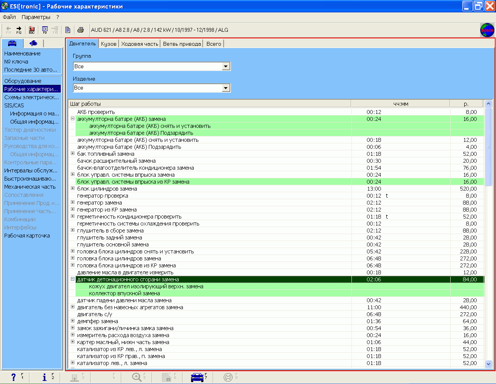
Task: Open № ключа in the sidebar
Action: [16, 62]
